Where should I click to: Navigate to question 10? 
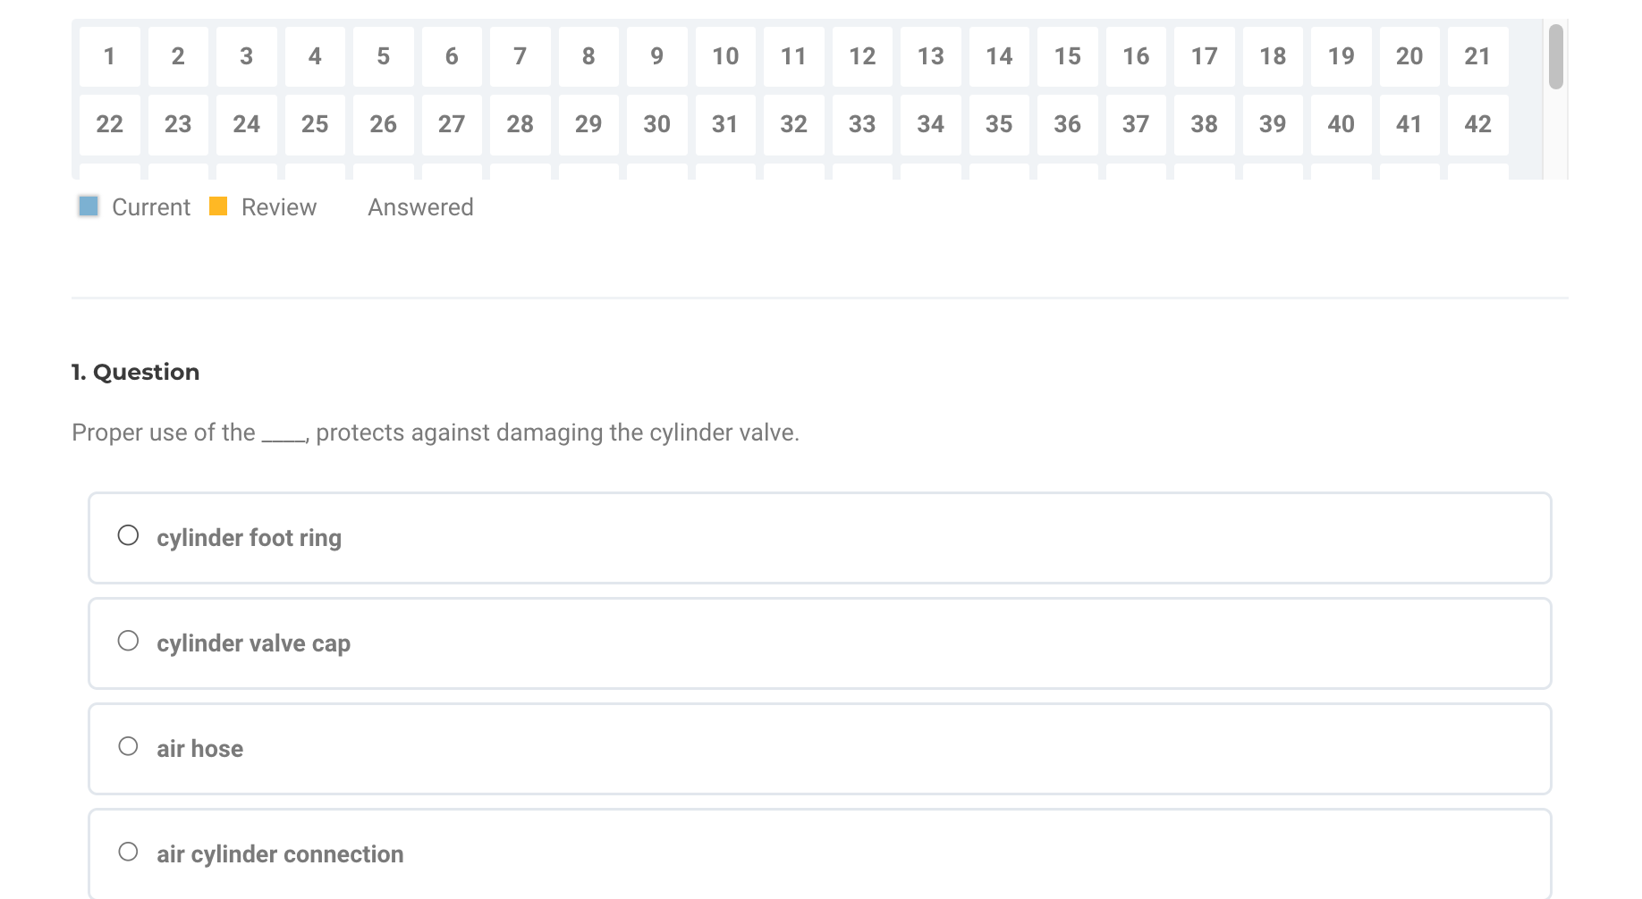(x=725, y=56)
